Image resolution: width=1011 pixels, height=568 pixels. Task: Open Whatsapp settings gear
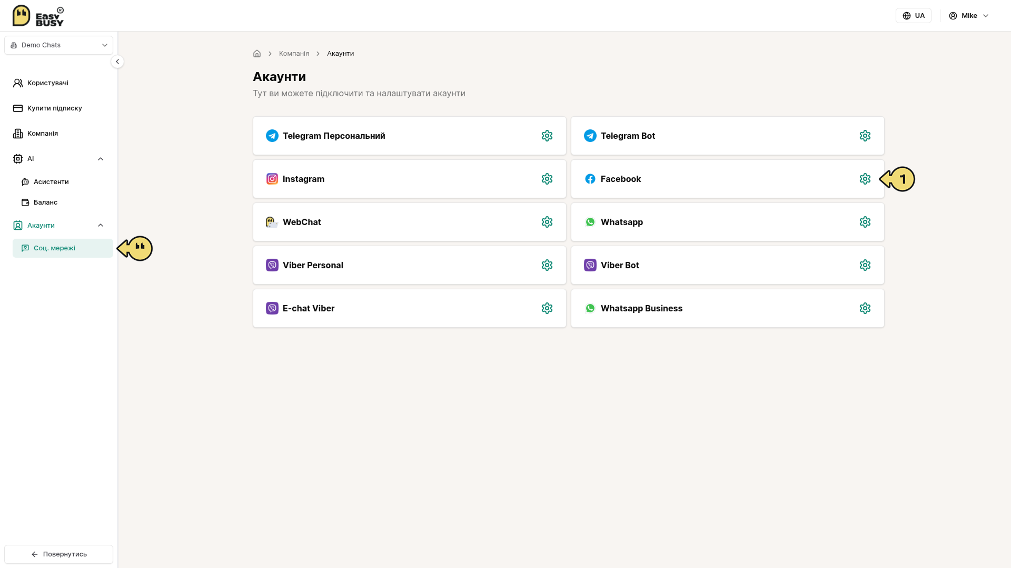point(865,222)
